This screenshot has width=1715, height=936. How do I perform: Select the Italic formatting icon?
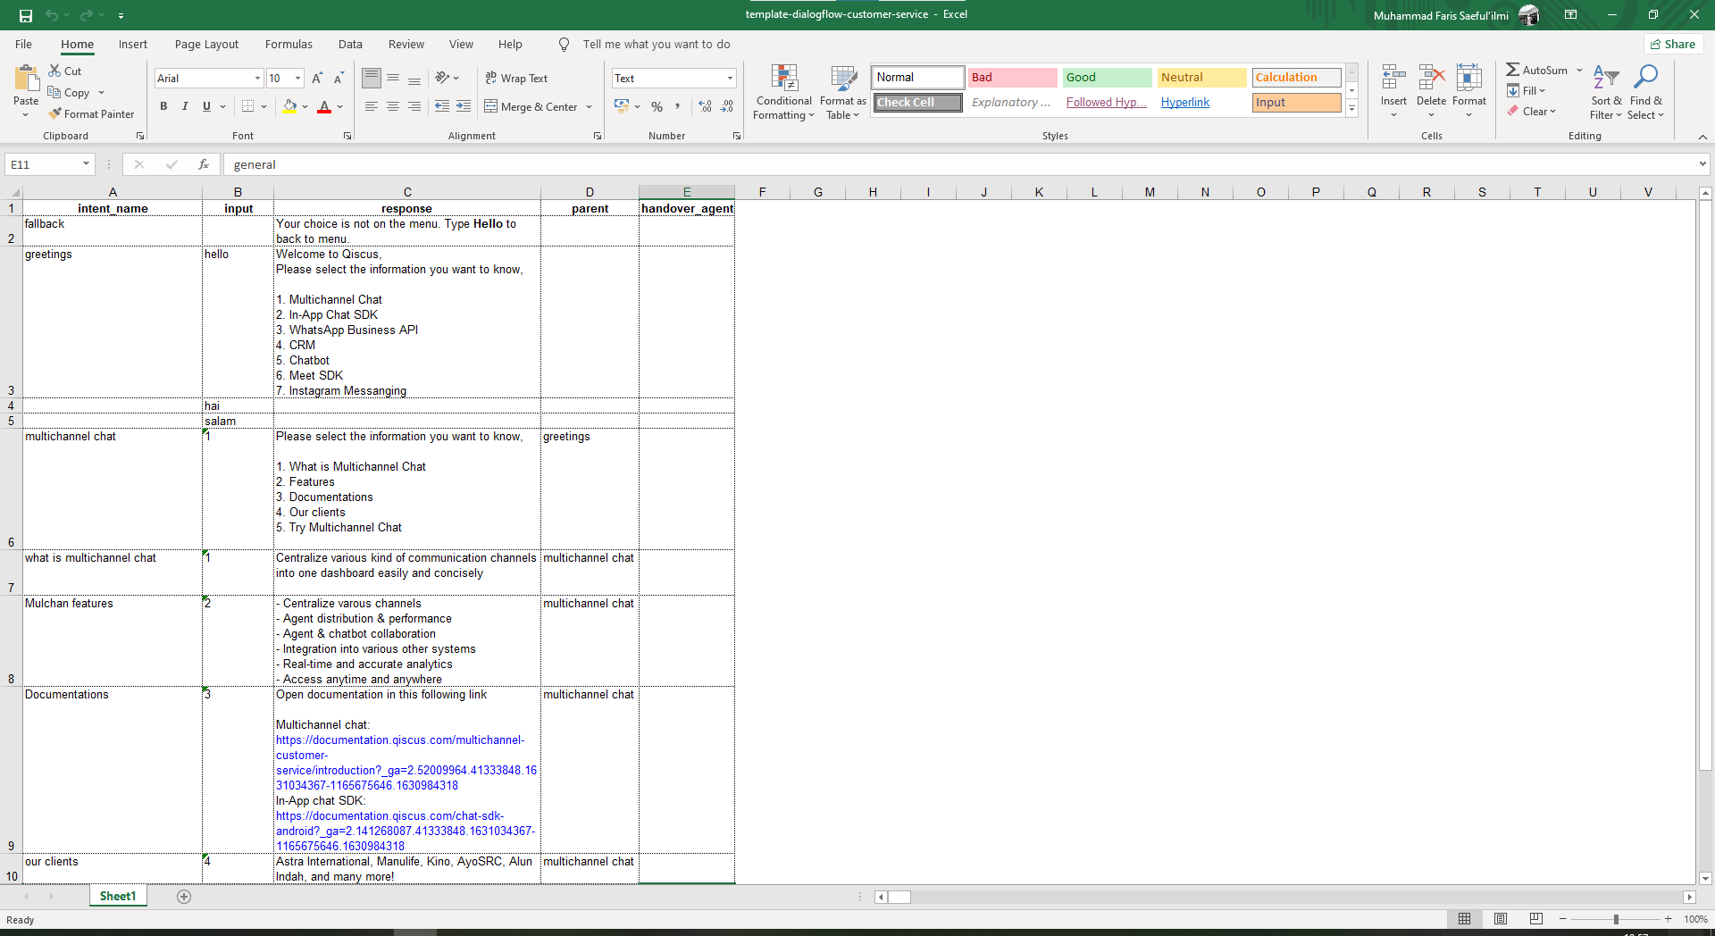[185, 106]
